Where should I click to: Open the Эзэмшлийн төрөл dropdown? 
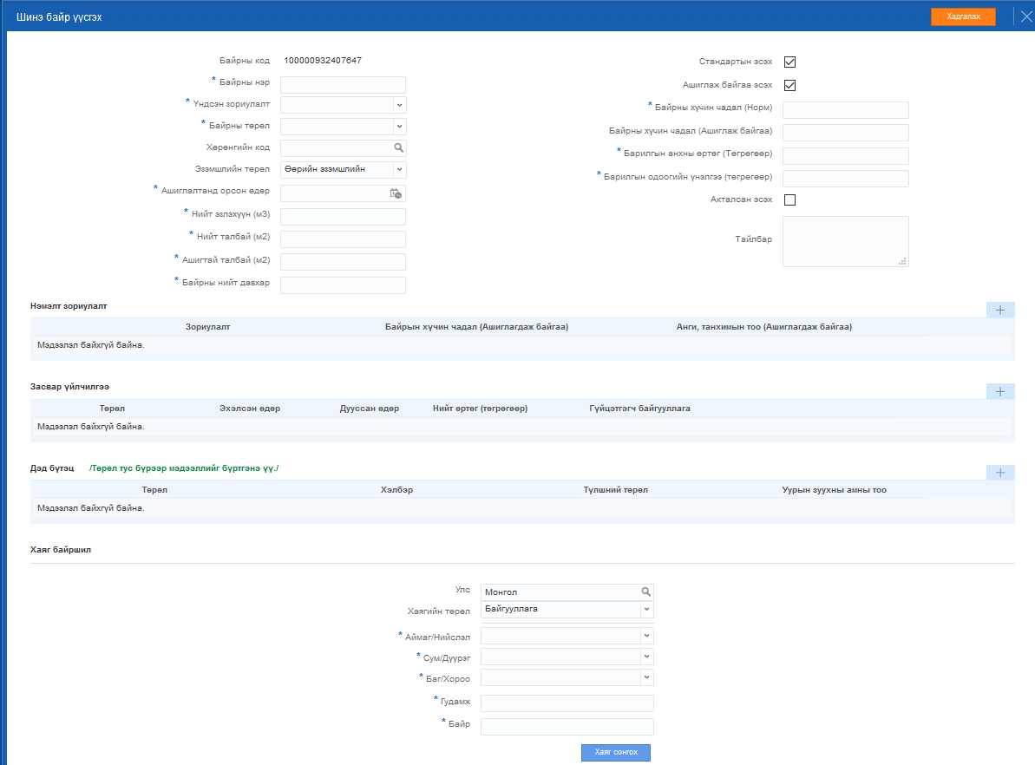(399, 170)
